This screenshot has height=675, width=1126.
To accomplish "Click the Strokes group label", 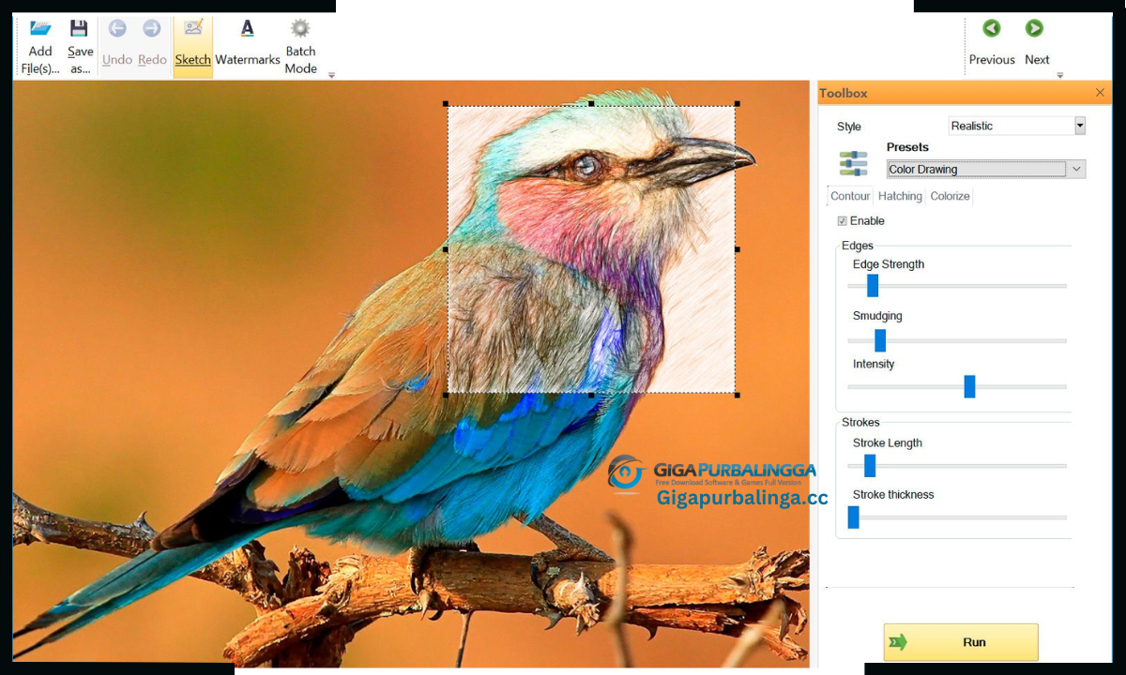I will point(860,423).
